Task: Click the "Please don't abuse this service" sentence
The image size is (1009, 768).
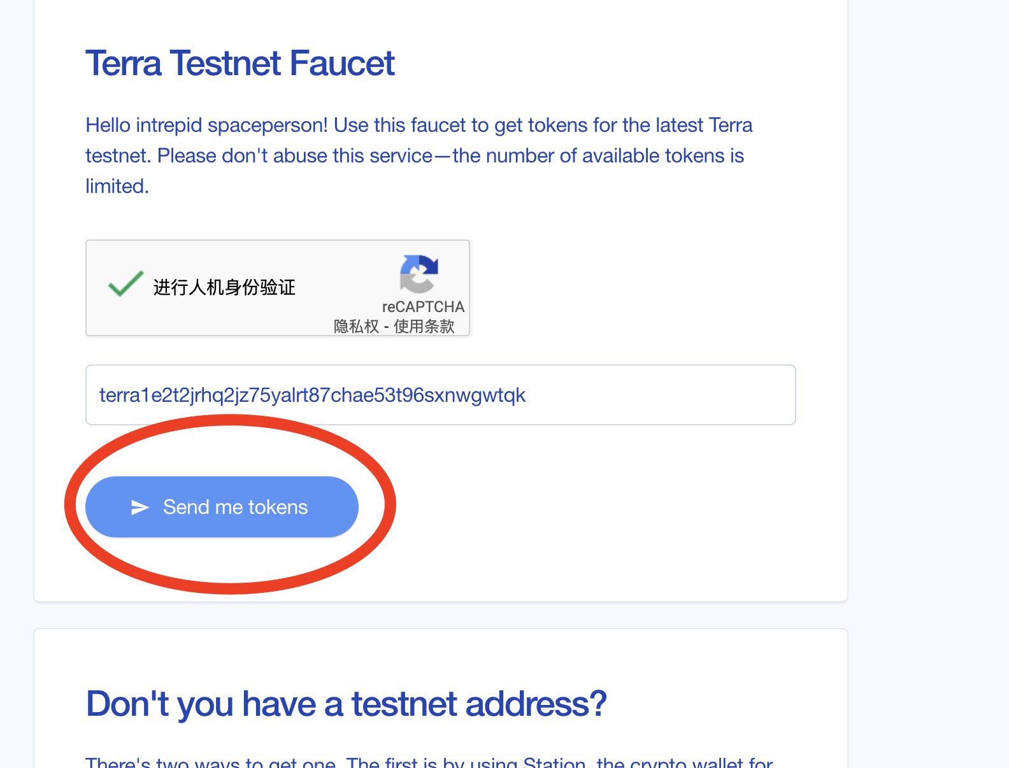Action: coord(295,155)
